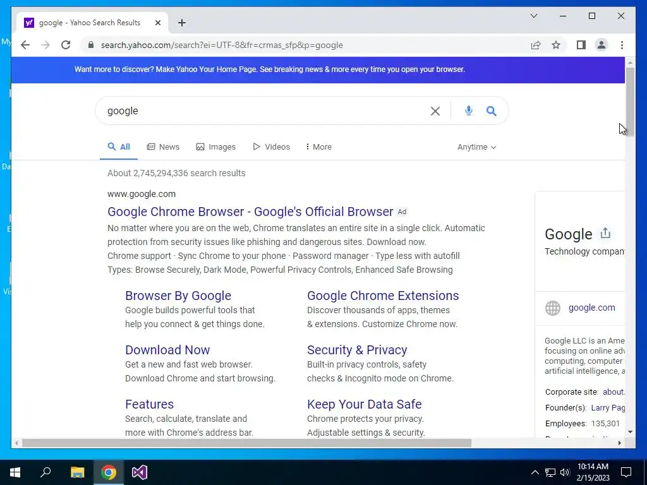Screen dimensions: 647x485
Task: Open the Features link
Action: (x=149, y=404)
